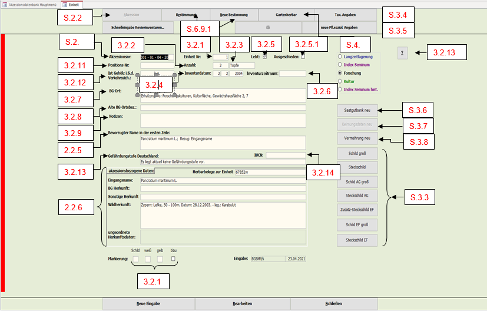Click the printer icon button in toolbar
The width and height of the screenshot is (487, 311).
[x=268, y=27]
